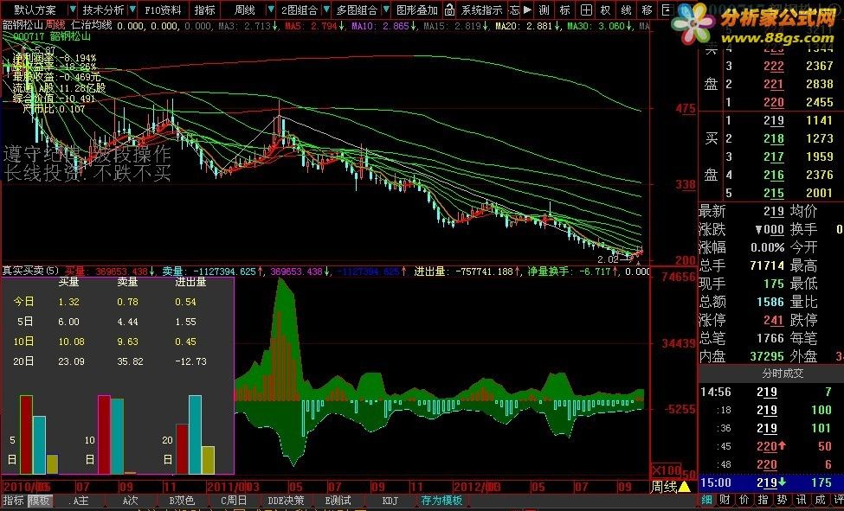The image size is (844, 511).
Task: Select the B双色 template tab
Action: click(182, 501)
